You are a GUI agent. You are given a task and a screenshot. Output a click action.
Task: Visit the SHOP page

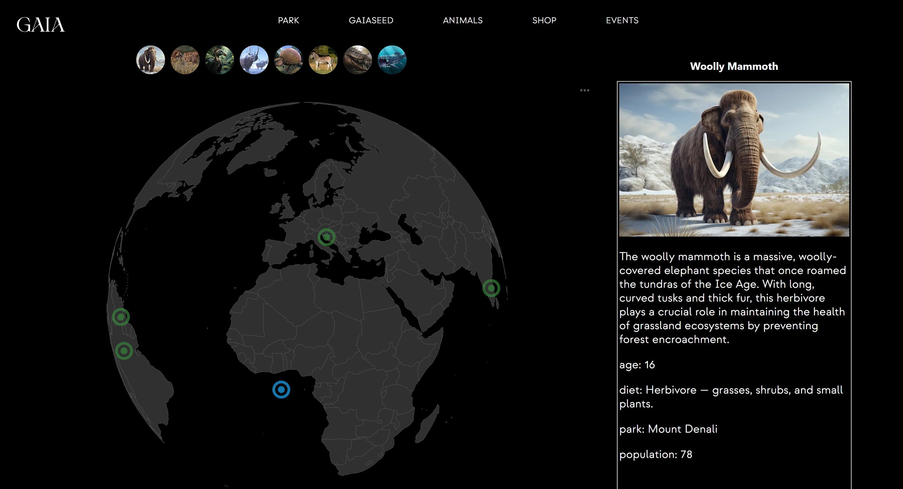point(544,20)
